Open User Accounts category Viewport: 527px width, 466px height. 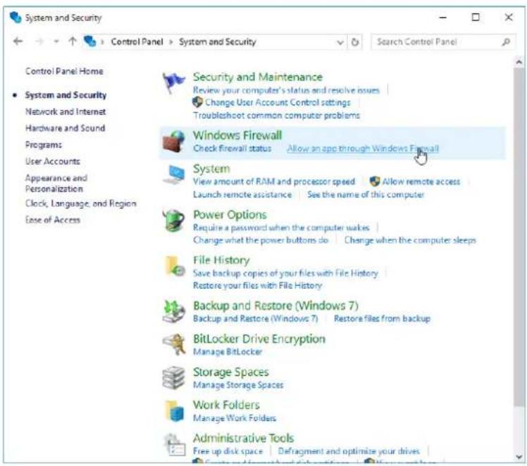point(53,161)
